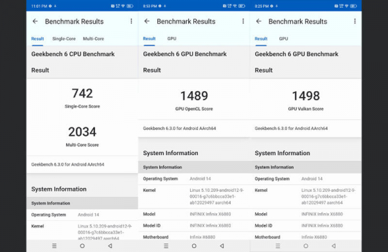
Task: Tap Motherboard row on OpenCL results screen
Action: coord(194,236)
